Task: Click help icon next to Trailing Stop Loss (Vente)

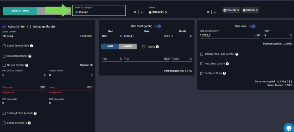Action: pos(237,54)
